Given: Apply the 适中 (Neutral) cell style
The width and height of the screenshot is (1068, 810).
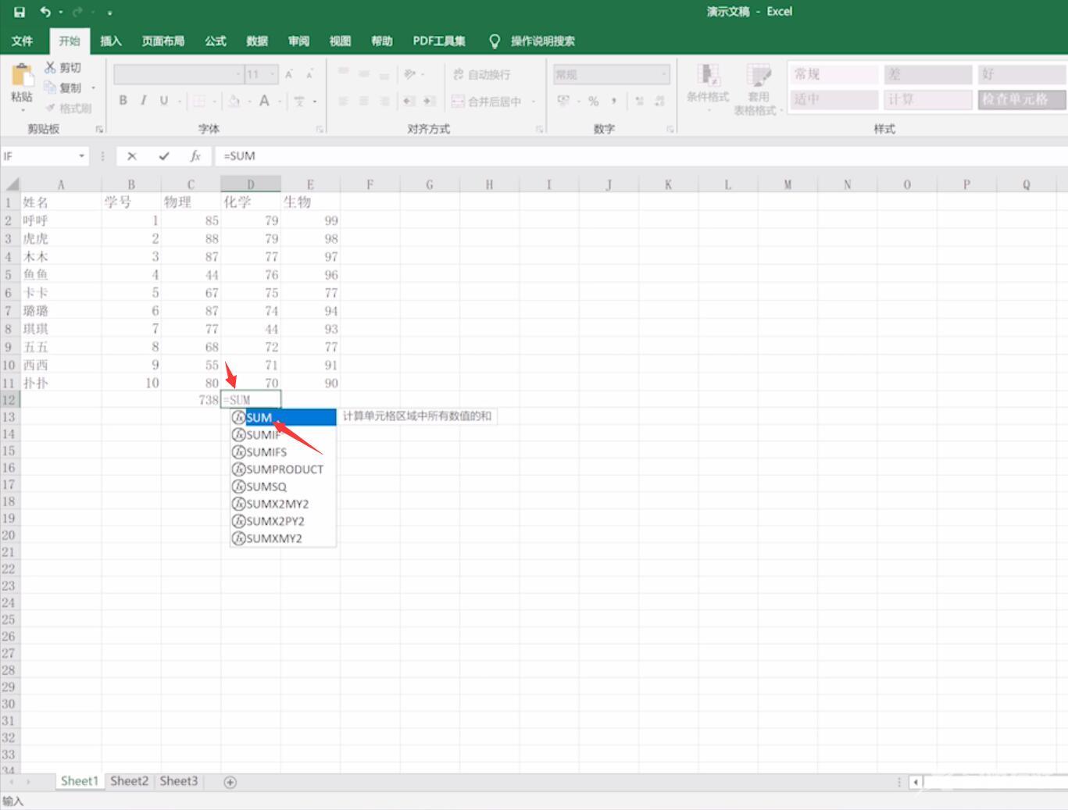Looking at the screenshot, I should point(834,99).
